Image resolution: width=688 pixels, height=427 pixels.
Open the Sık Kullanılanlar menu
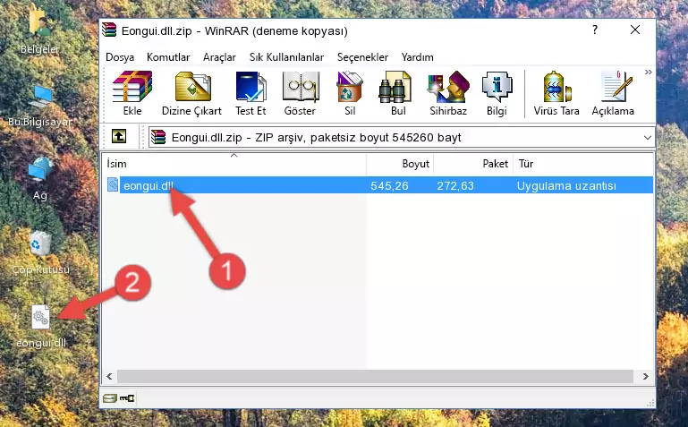[286, 57]
